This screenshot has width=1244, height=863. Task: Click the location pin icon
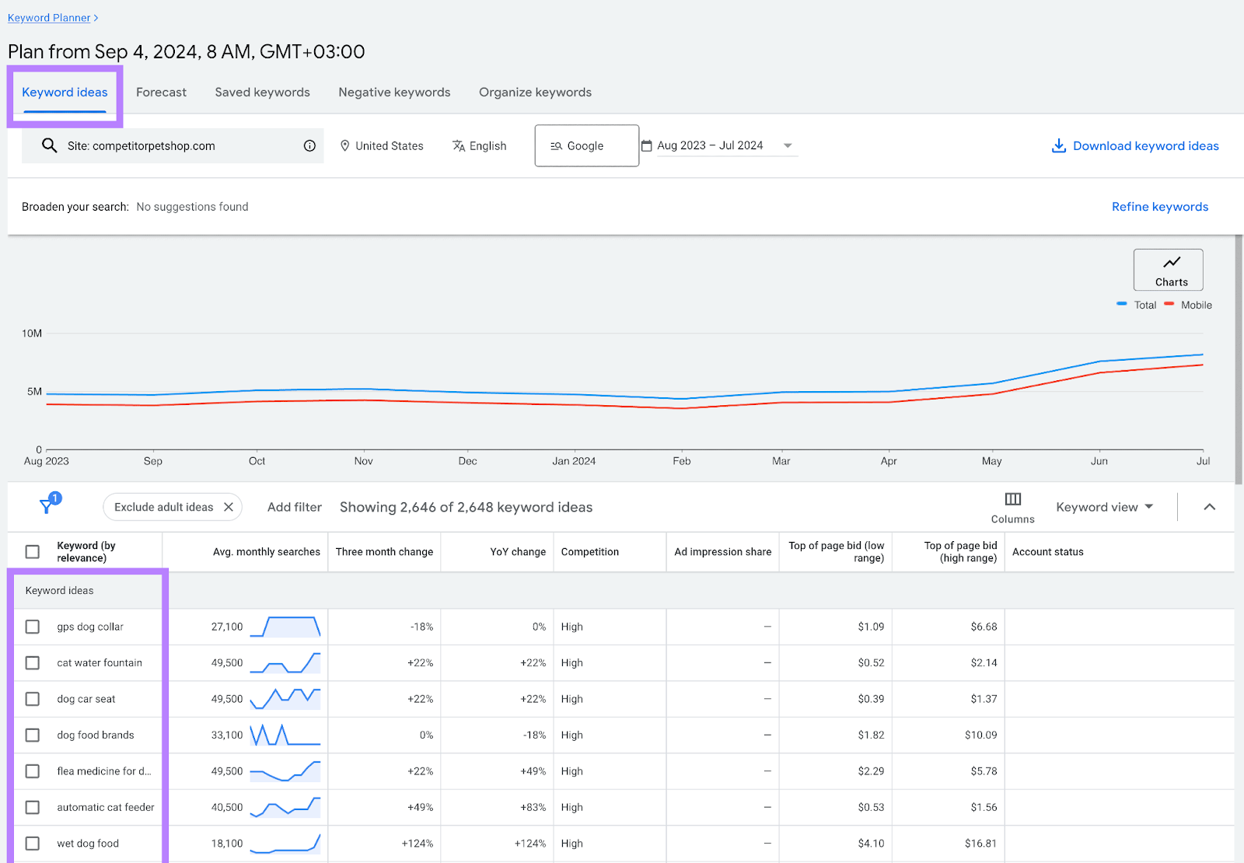point(345,145)
